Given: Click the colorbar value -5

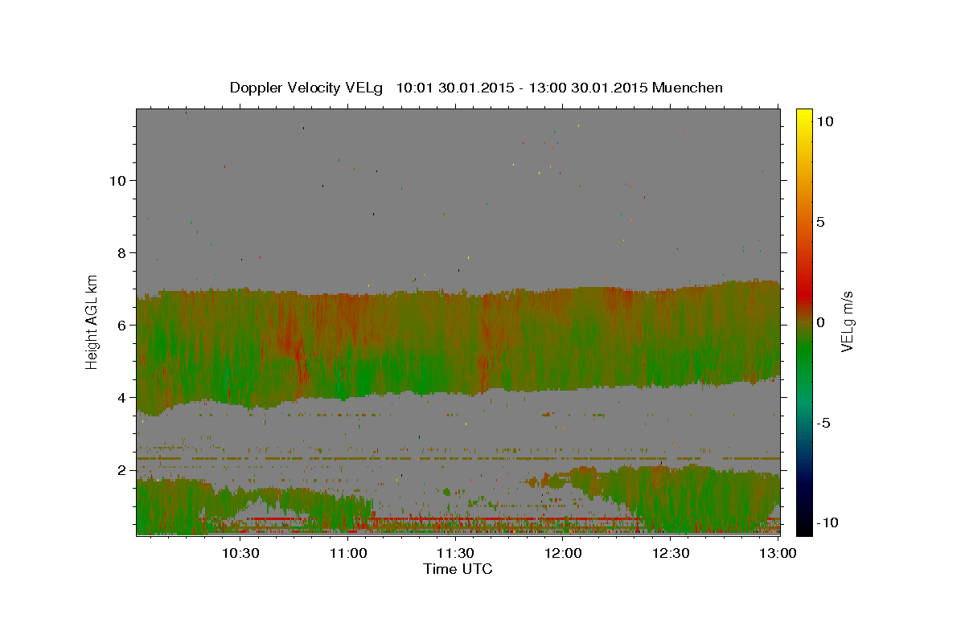Looking at the screenshot, I should [823, 422].
